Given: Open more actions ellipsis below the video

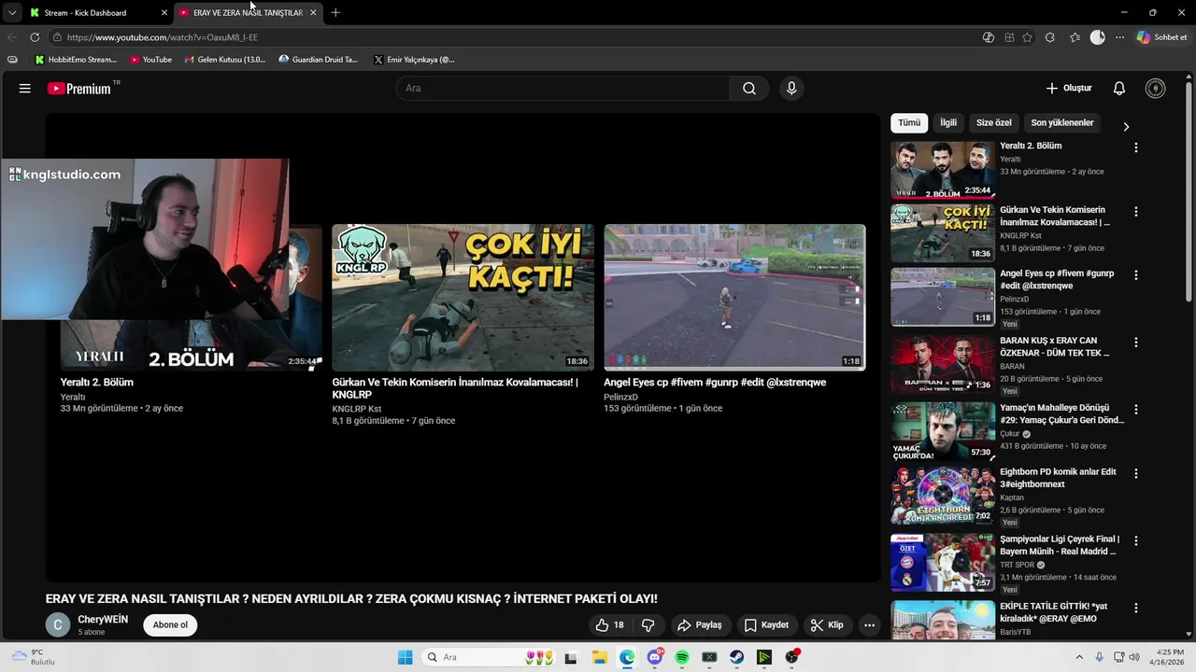Looking at the screenshot, I should tap(869, 625).
